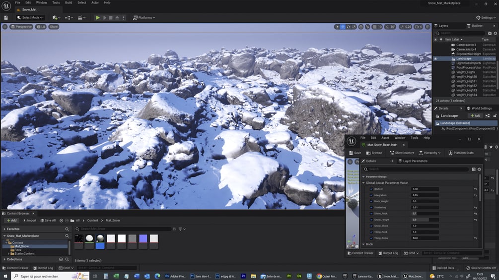The width and height of the screenshot is (499, 280).
Task: Uncheck the Integration parameter checkbox
Action: point(371,195)
